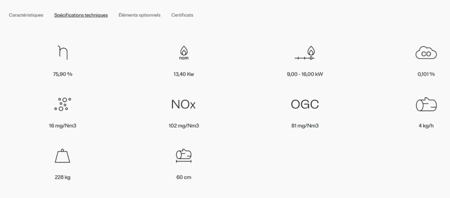
Task: Click the 13,40 Kw nominal power value
Action: (184, 74)
